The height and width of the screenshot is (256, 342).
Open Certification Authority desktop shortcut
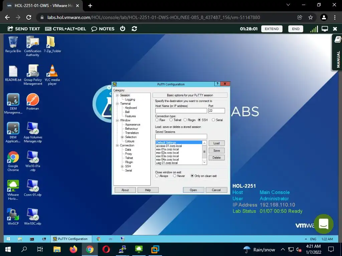32,46
